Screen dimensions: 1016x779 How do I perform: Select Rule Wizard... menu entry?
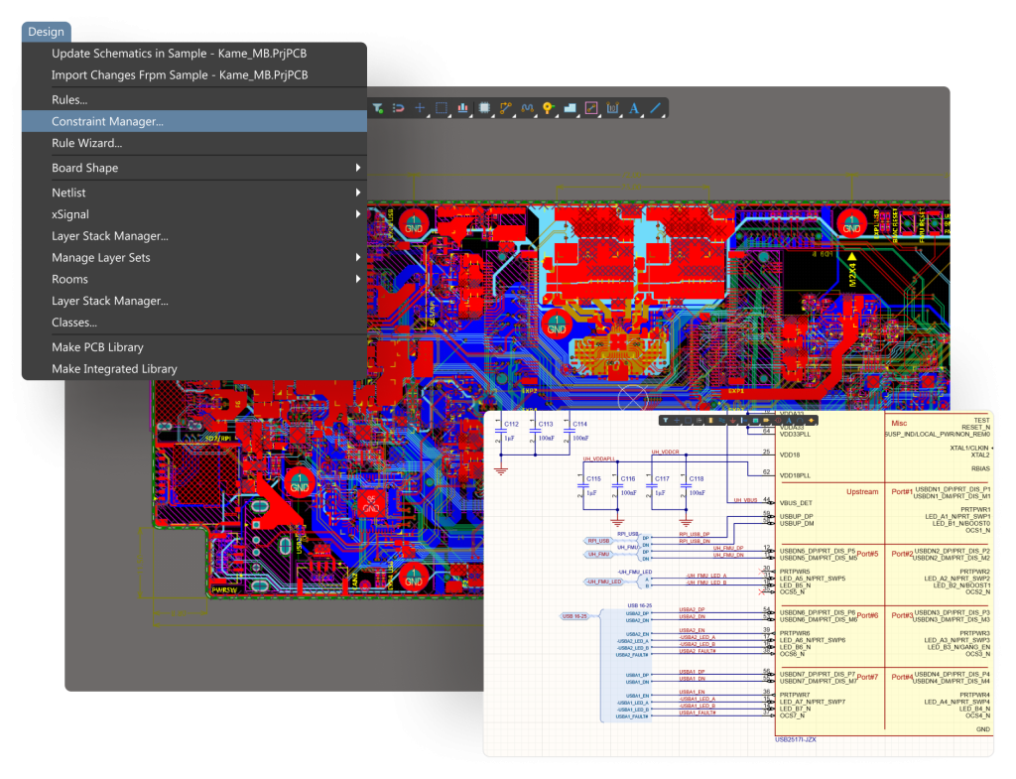[87, 144]
